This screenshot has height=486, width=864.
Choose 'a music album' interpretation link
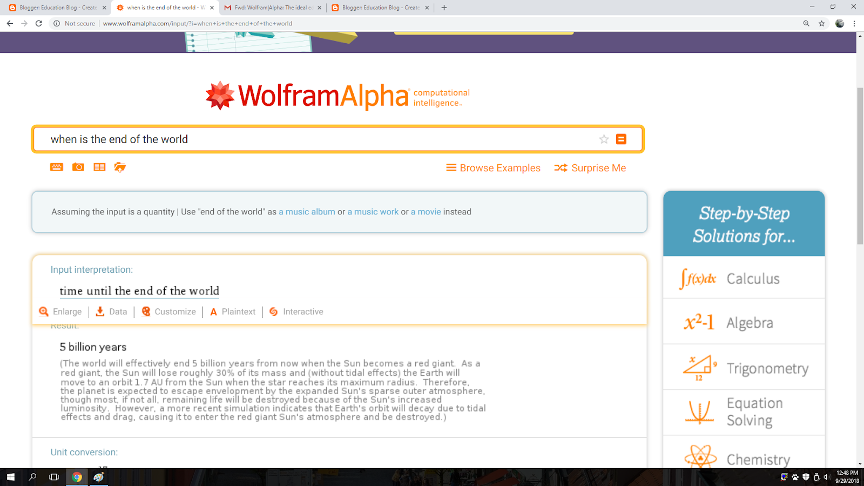pyautogui.click(x=307, y=212)
